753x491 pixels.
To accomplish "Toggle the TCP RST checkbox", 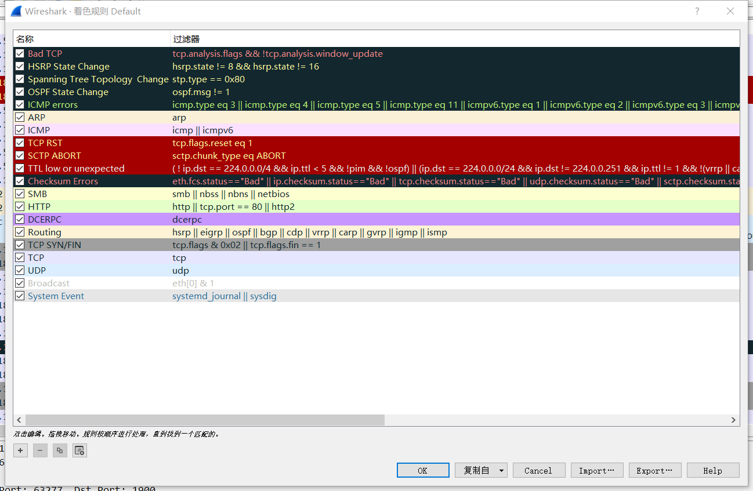I will click(x=20, y=143).
